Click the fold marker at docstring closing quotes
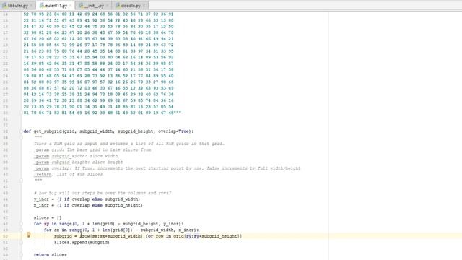This screenshot has width=462, height=260. click(21, 181)
